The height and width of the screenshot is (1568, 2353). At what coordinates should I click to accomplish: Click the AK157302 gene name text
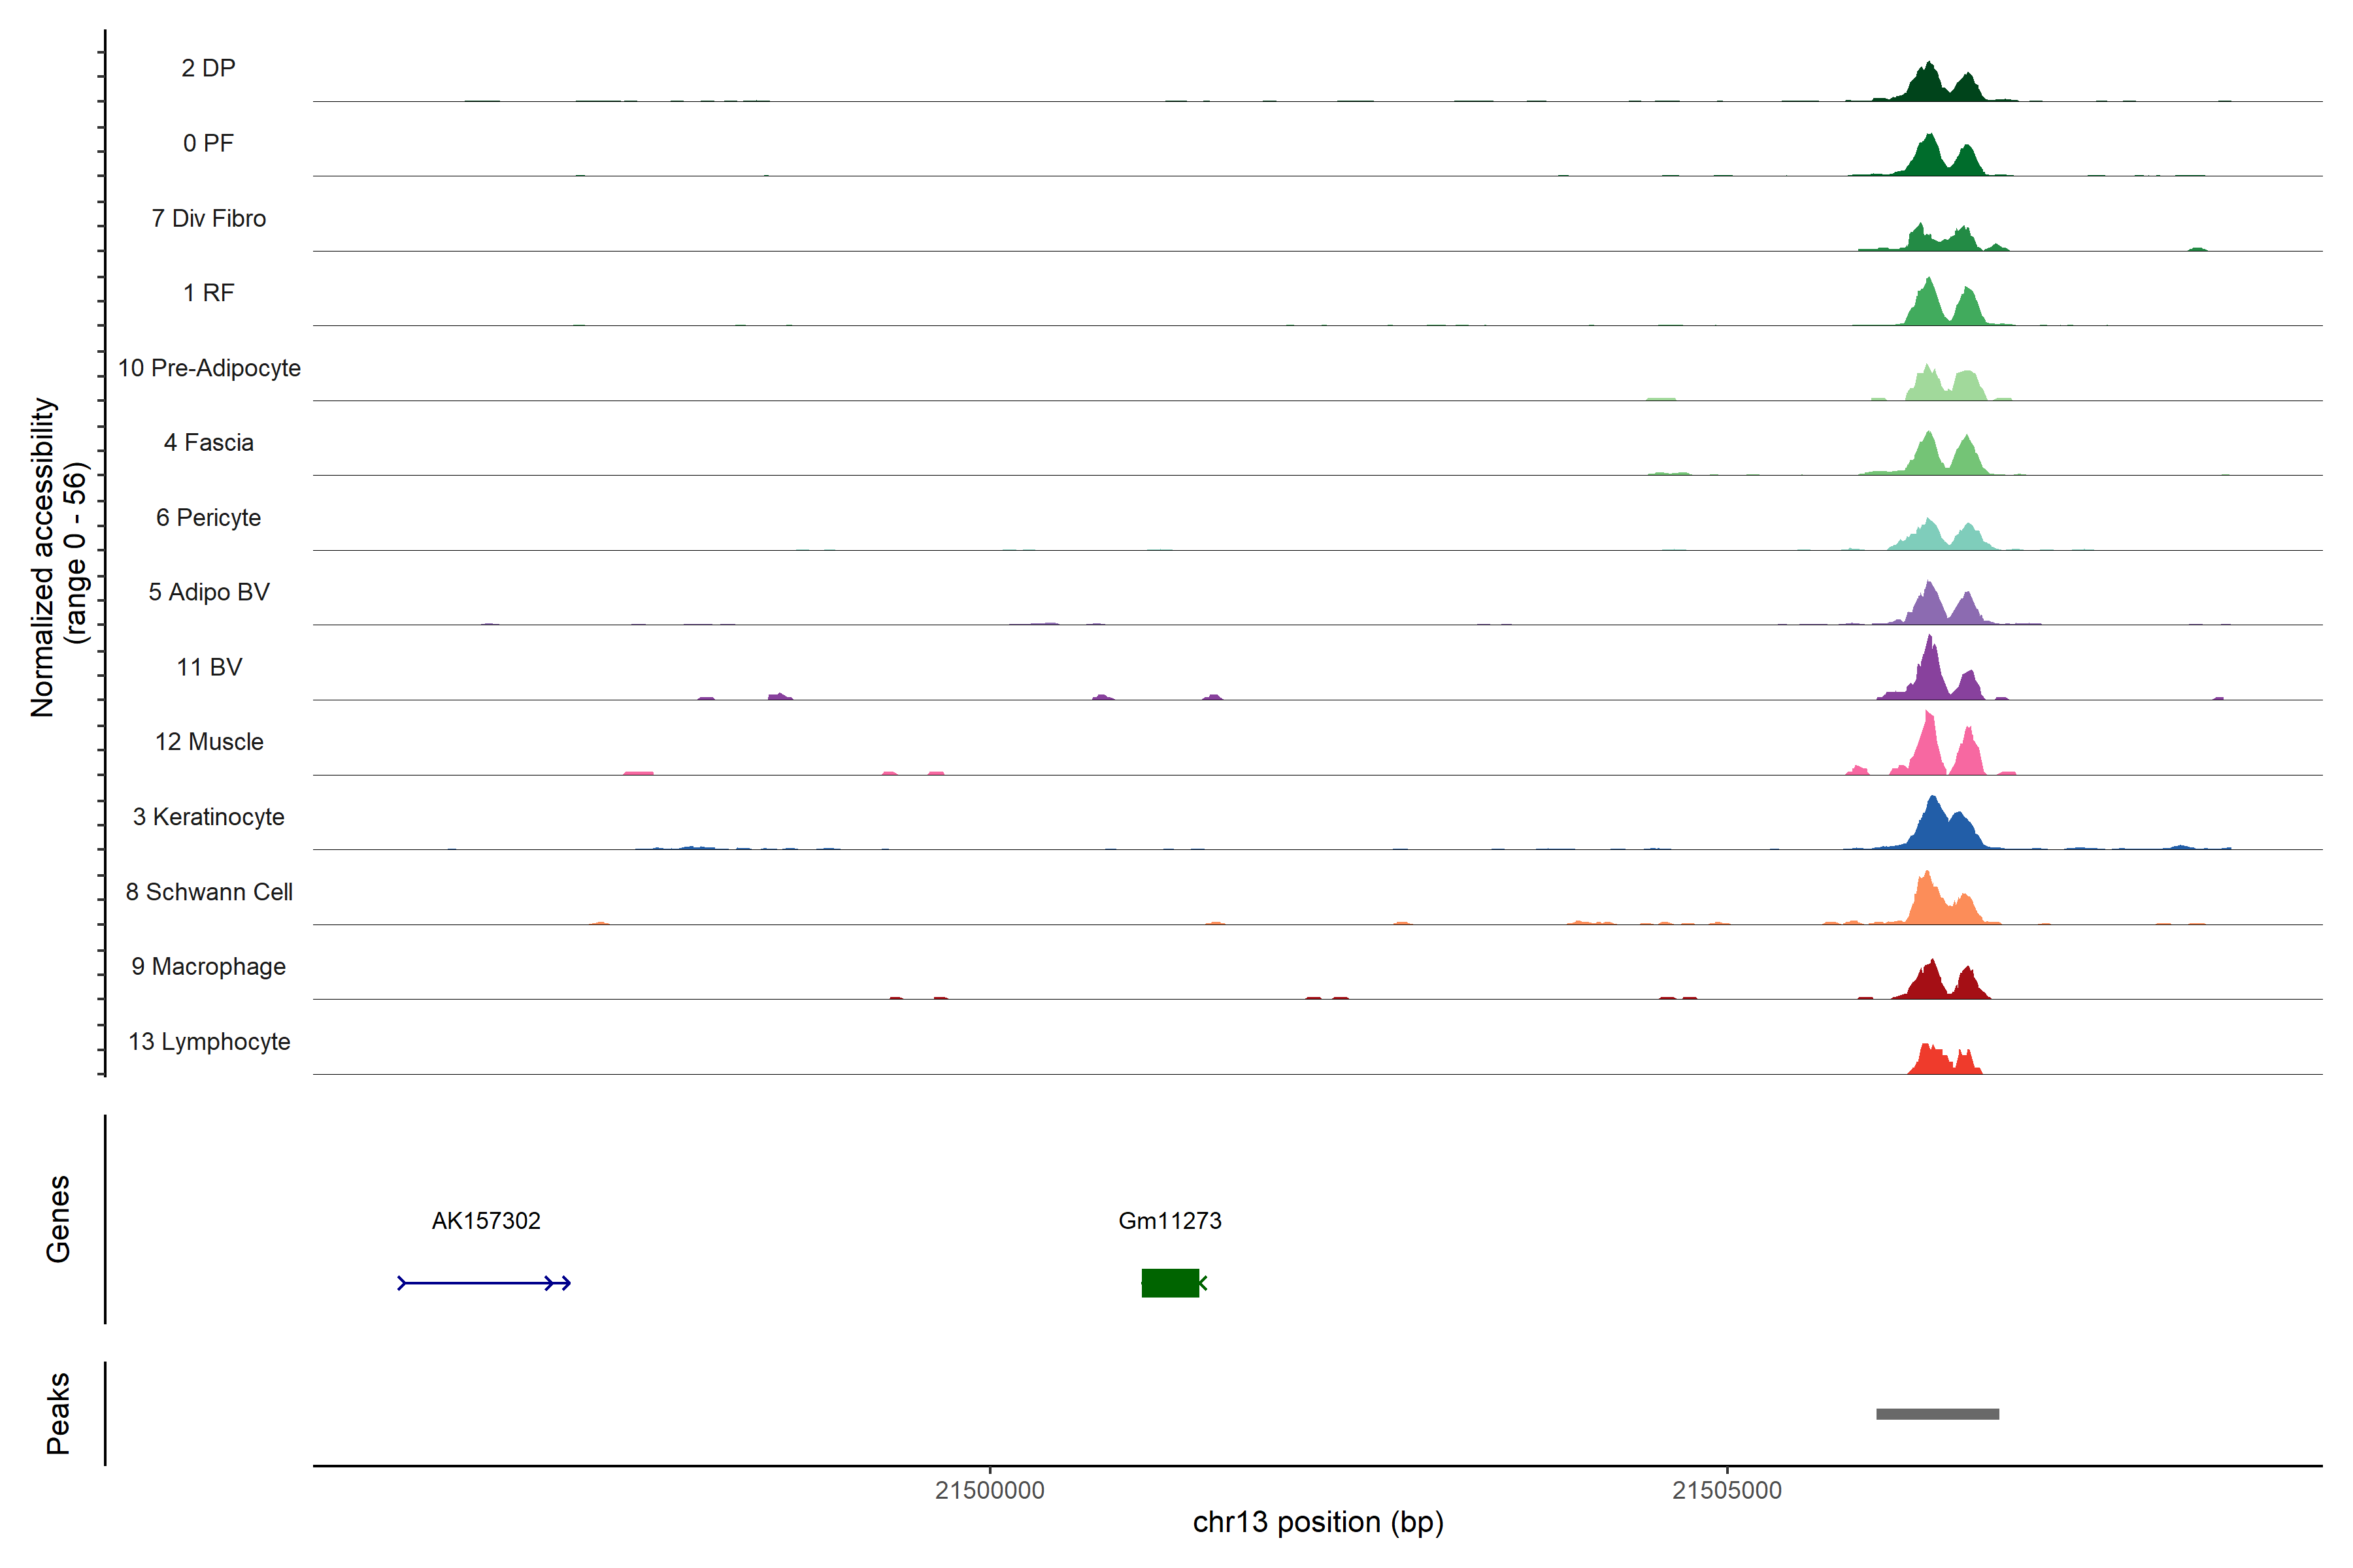pyautogui.click(x=486, y=1221)
